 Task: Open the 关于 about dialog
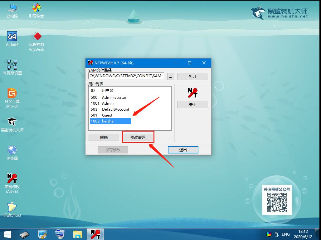(192, 104)
